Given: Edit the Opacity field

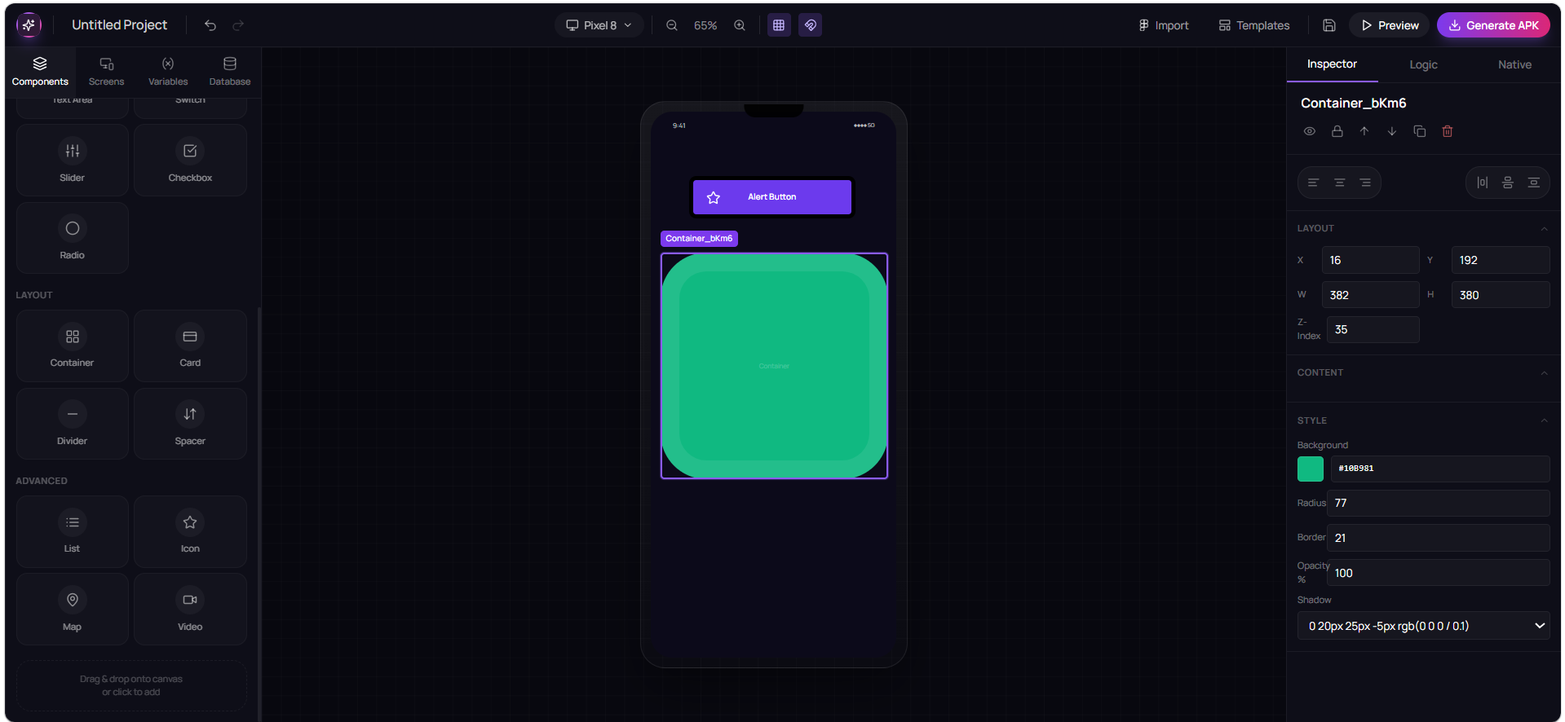Looking at the screenshot, I should point(1438,573).
